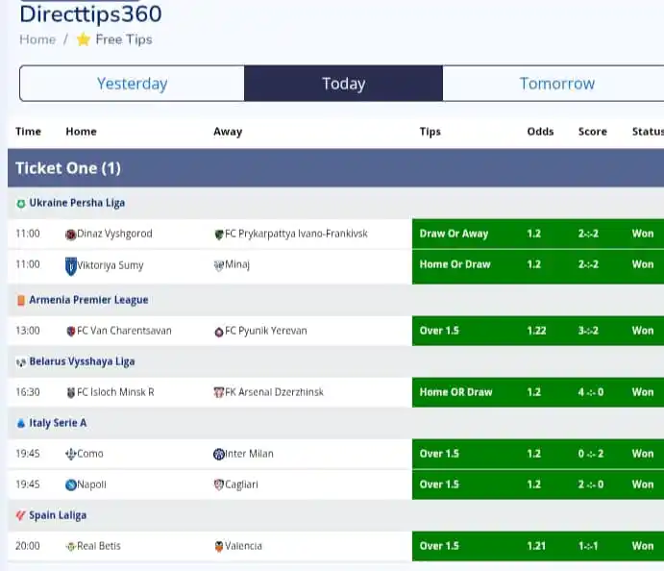
Task: Click the FC Van Charentsavan crest
Action: click(x=71, y=332)
